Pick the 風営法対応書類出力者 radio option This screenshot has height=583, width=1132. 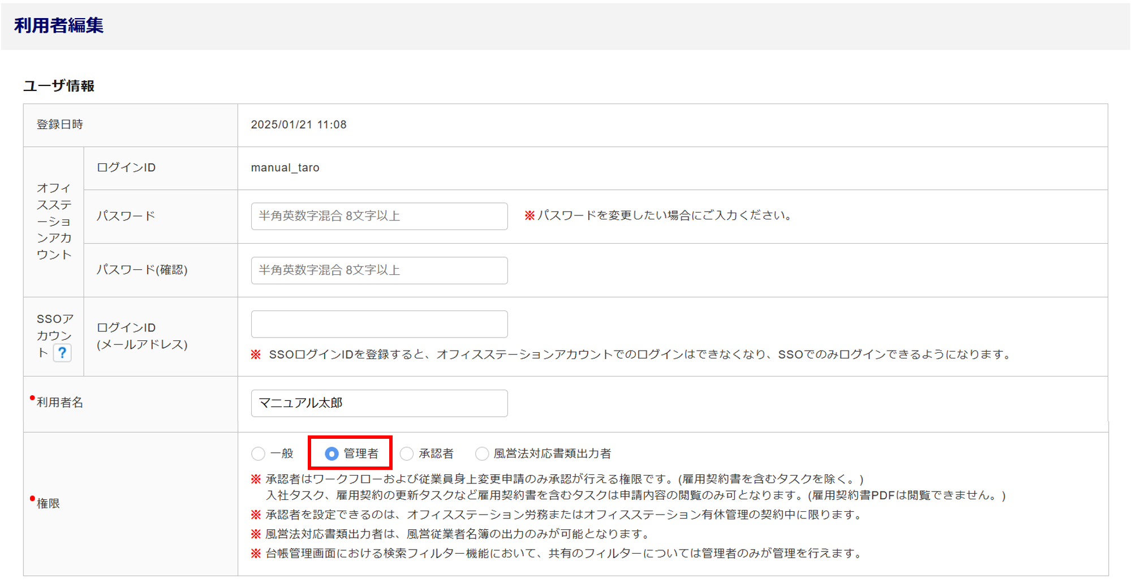tap(482, 454)
